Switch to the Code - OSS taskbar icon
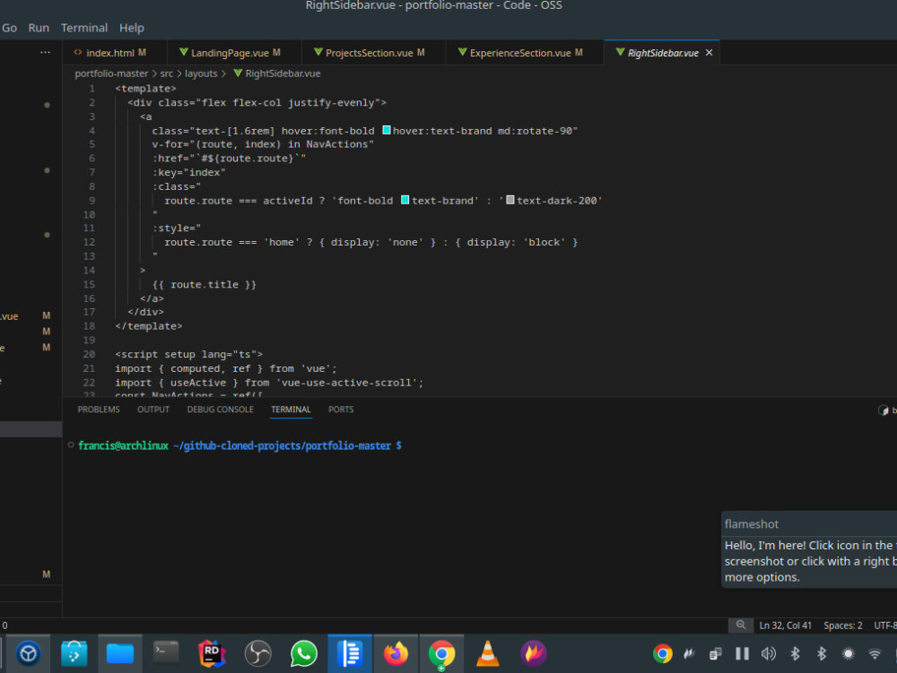 point(350,653)
